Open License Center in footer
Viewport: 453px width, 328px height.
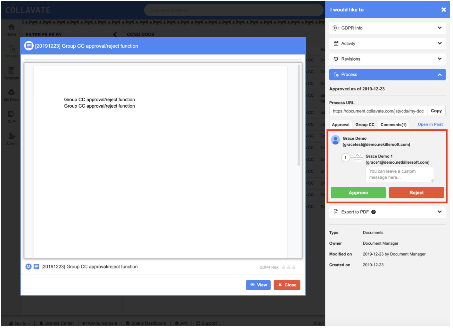[57, 323]
